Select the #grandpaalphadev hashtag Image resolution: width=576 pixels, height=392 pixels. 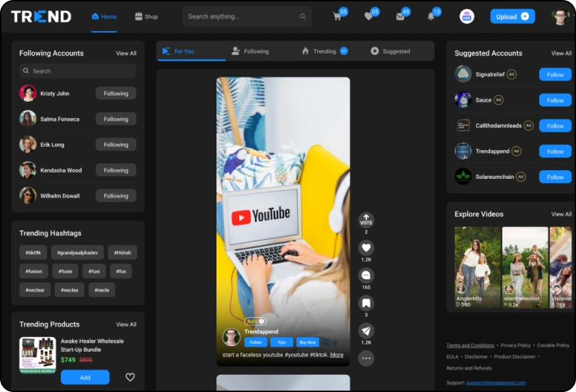[x=77, y=253]
